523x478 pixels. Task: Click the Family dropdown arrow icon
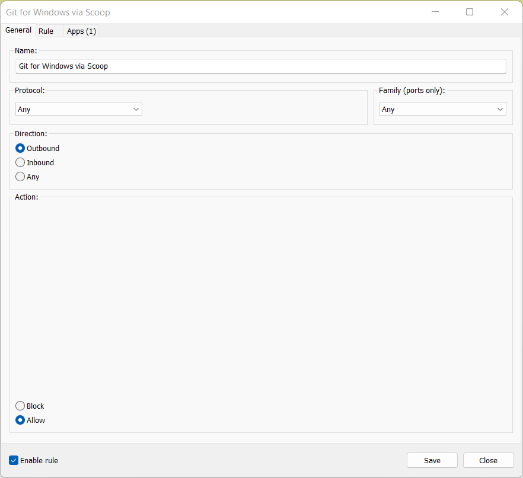tap(500, 109)
